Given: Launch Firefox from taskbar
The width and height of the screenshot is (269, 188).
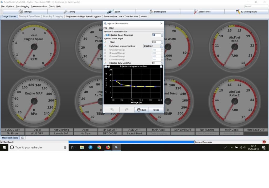Looking at the screenshot, I should point(108,147).
